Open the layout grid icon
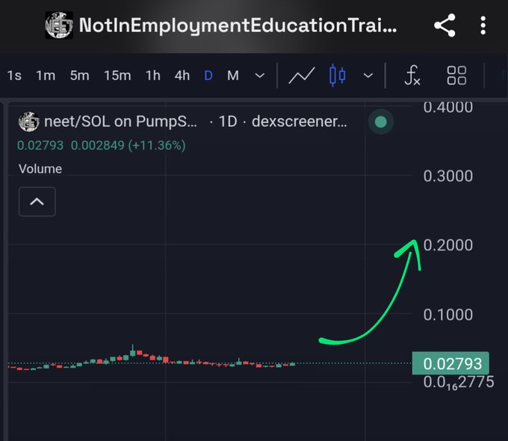This screenshot has width=508, height=441. pos(456,75)
